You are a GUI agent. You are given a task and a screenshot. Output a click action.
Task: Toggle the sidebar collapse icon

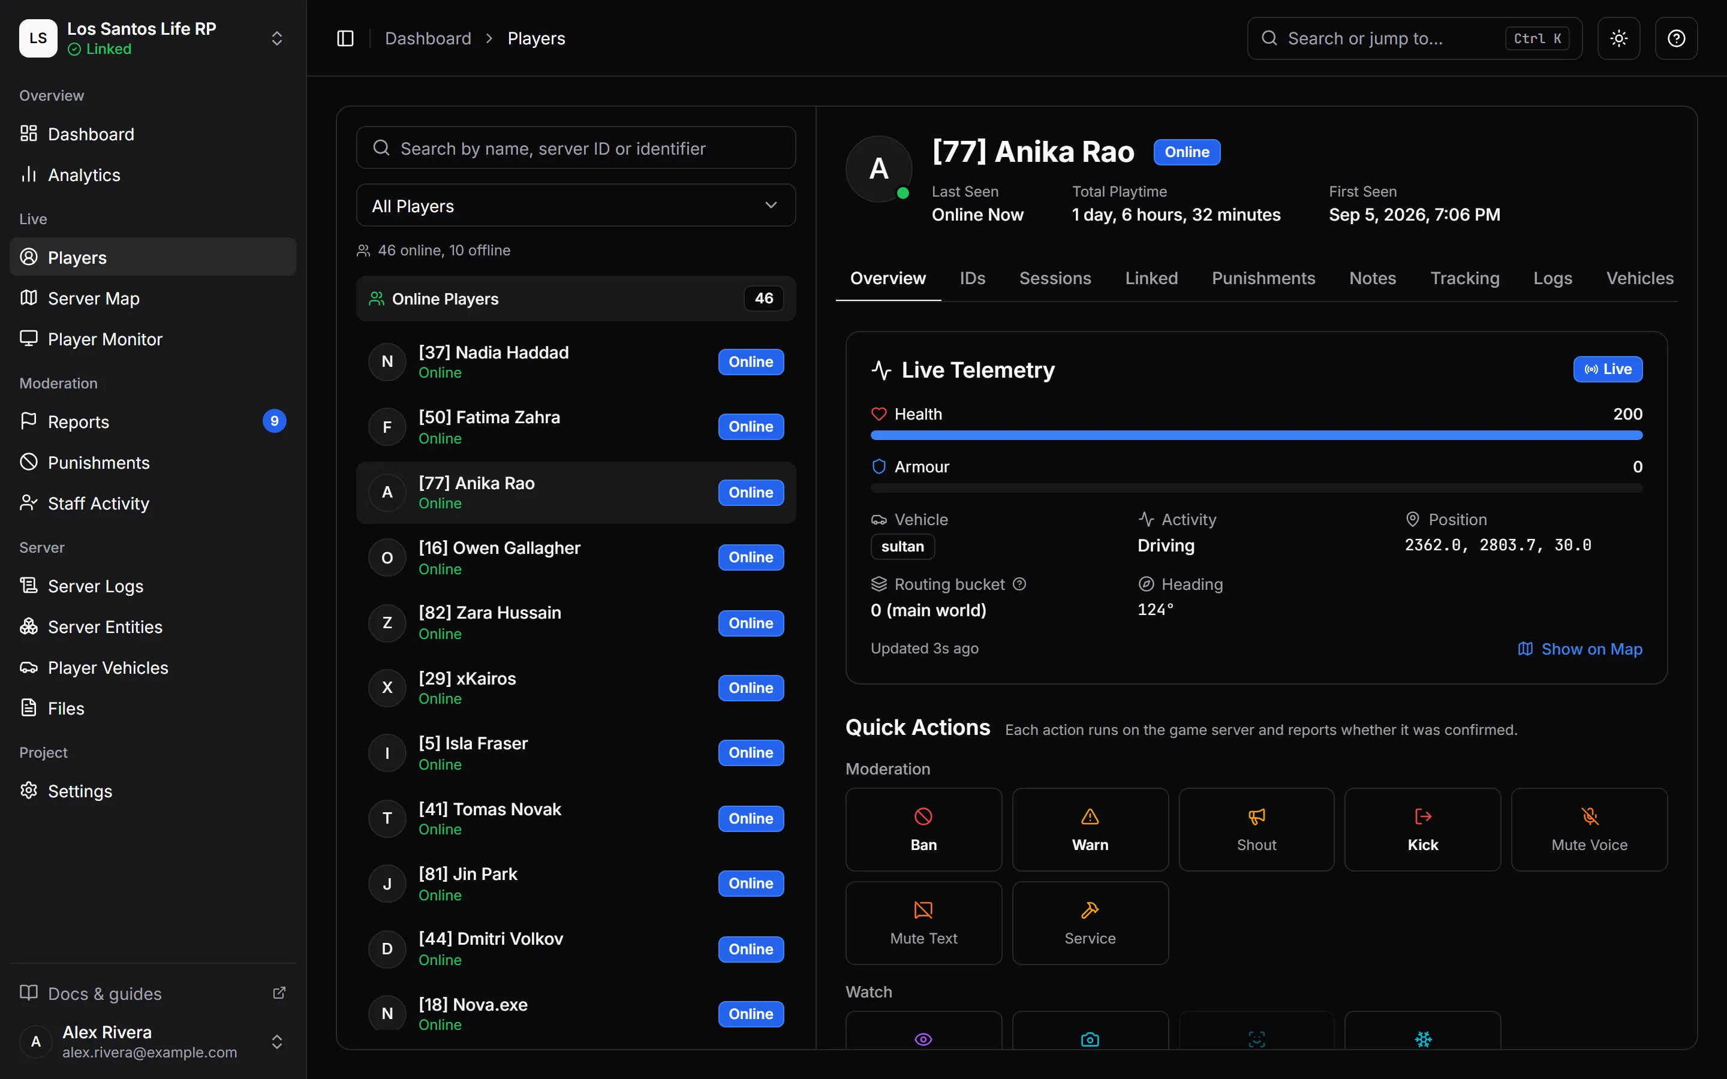click(x=345, y=38)
